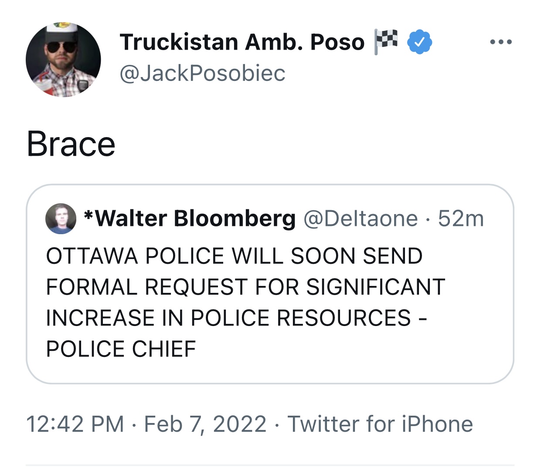
Task: Open Walter Bloomberg's small avatar
Action: (61, 219)
